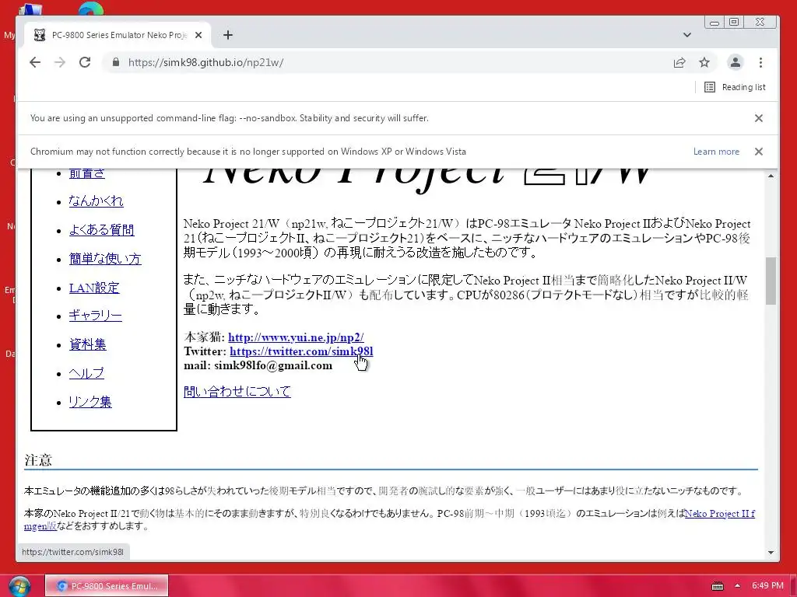This screenshot has height=597, width=797.
Task: Open the リンク集 sidebar link
Action: [x=90, y=402]
